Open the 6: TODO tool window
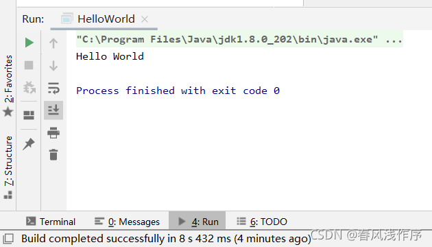 pyautogui.click(x=262, y=222)
